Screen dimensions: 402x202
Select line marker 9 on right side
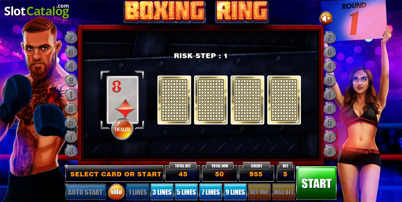[330, 80]
